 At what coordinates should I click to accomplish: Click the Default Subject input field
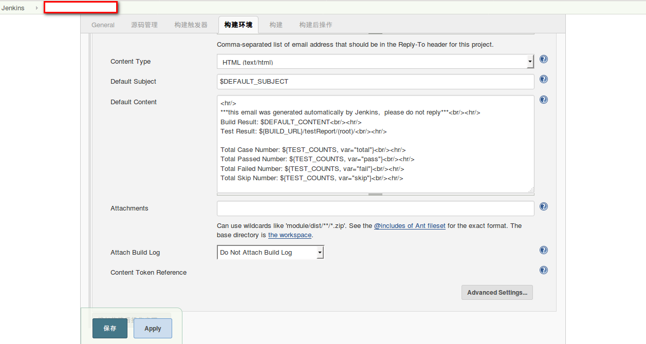(375, 82)
